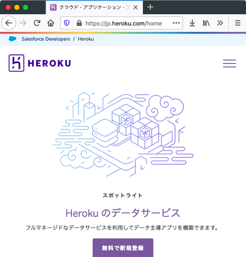Image resolution: width=246 pixels, height=257 pixels.
Task: Show the downloads panel
Action: click(192, 23)
